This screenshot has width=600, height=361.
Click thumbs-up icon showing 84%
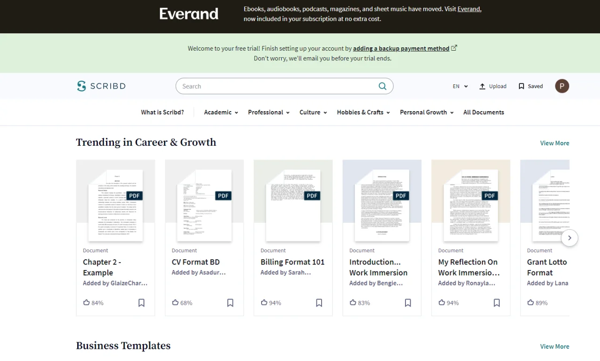coord(86,302)
